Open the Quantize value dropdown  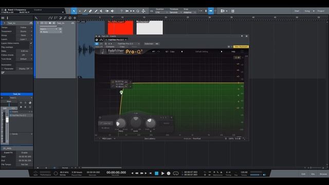pyautogui.click(x=161, y=12)
